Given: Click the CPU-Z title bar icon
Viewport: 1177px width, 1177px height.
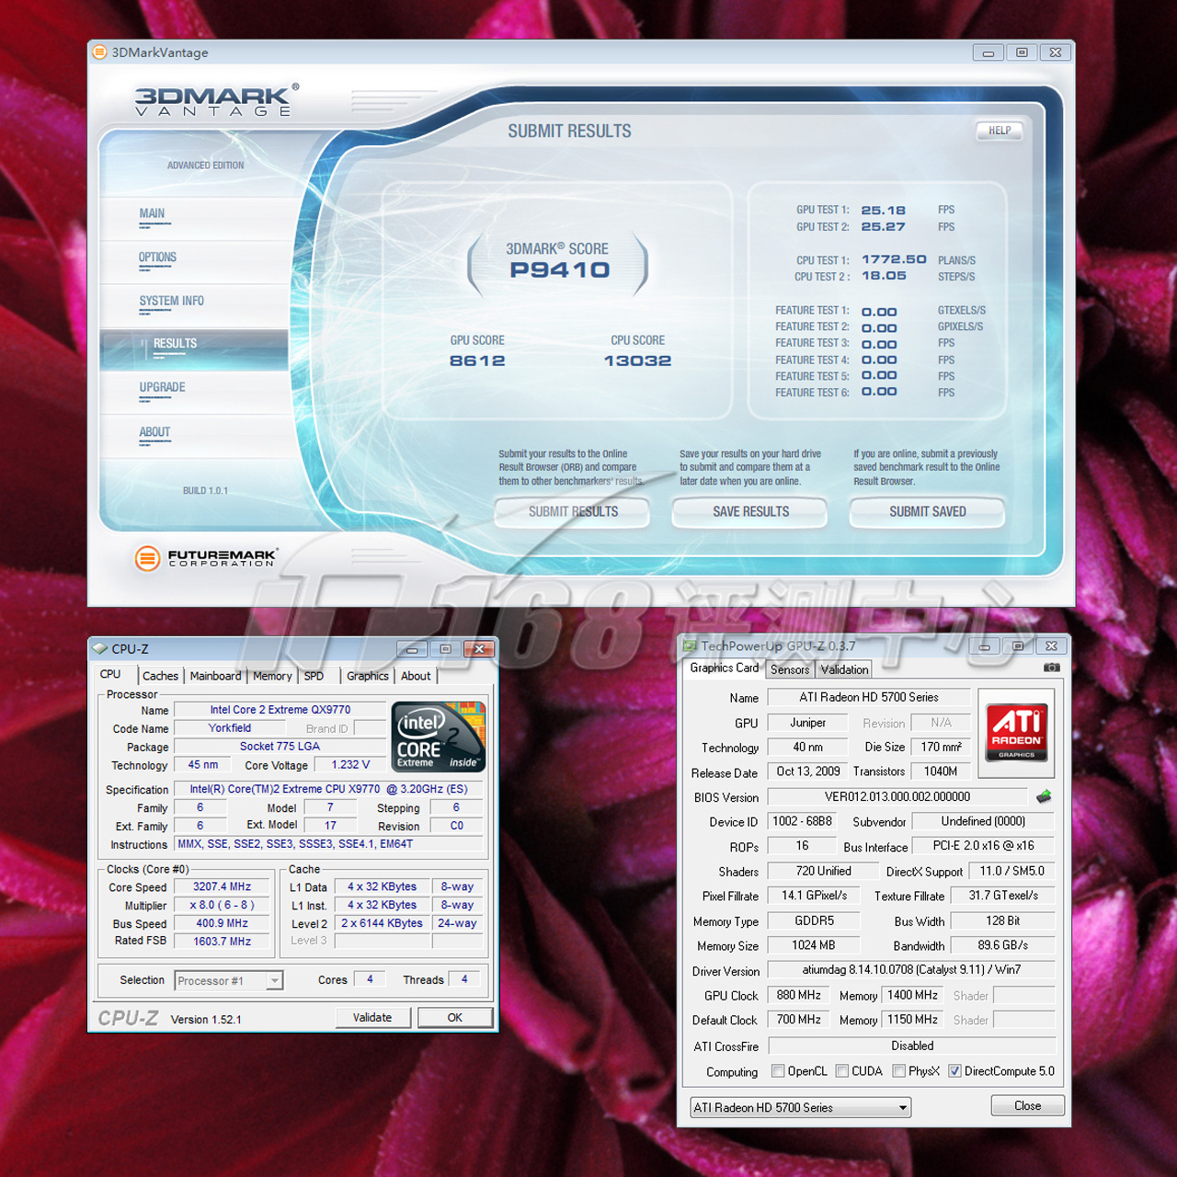Looking at the screenshot, I should point(99,648).
